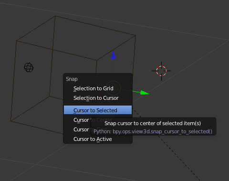
Task: Choose Selection to Cursor menu entry
Action: click(98, 98)
